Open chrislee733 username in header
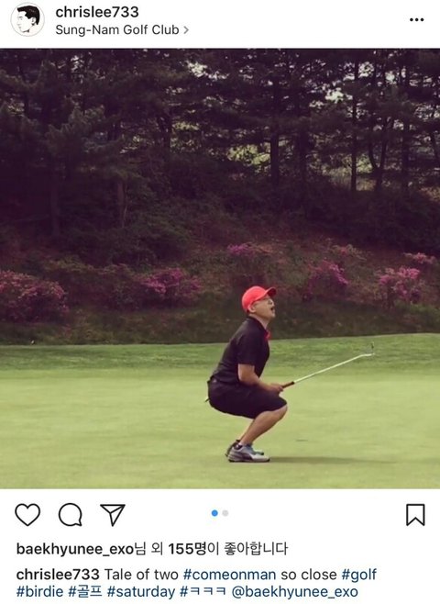 click(x=97, y=12)
